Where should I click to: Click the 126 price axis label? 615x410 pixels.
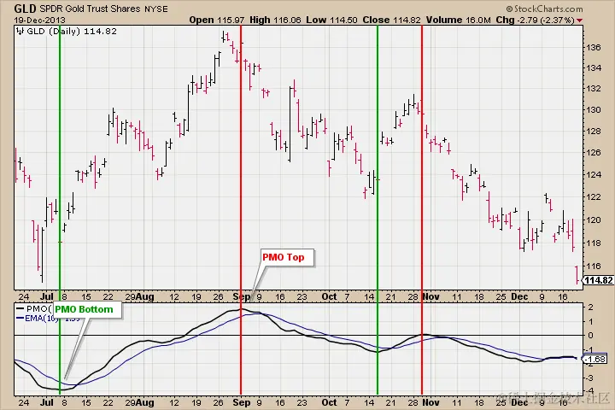594,153
